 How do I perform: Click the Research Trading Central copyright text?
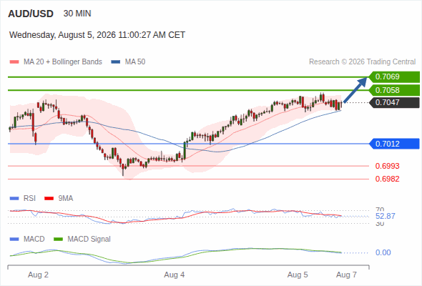point(362,62)
